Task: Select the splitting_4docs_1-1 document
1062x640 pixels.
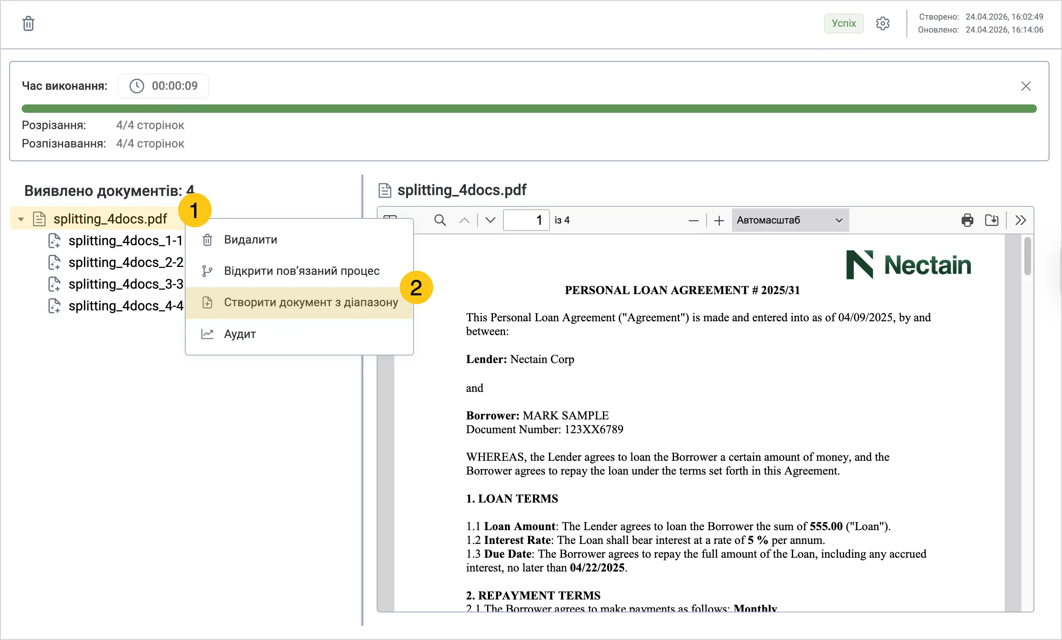Action: (x=125, y=240)
